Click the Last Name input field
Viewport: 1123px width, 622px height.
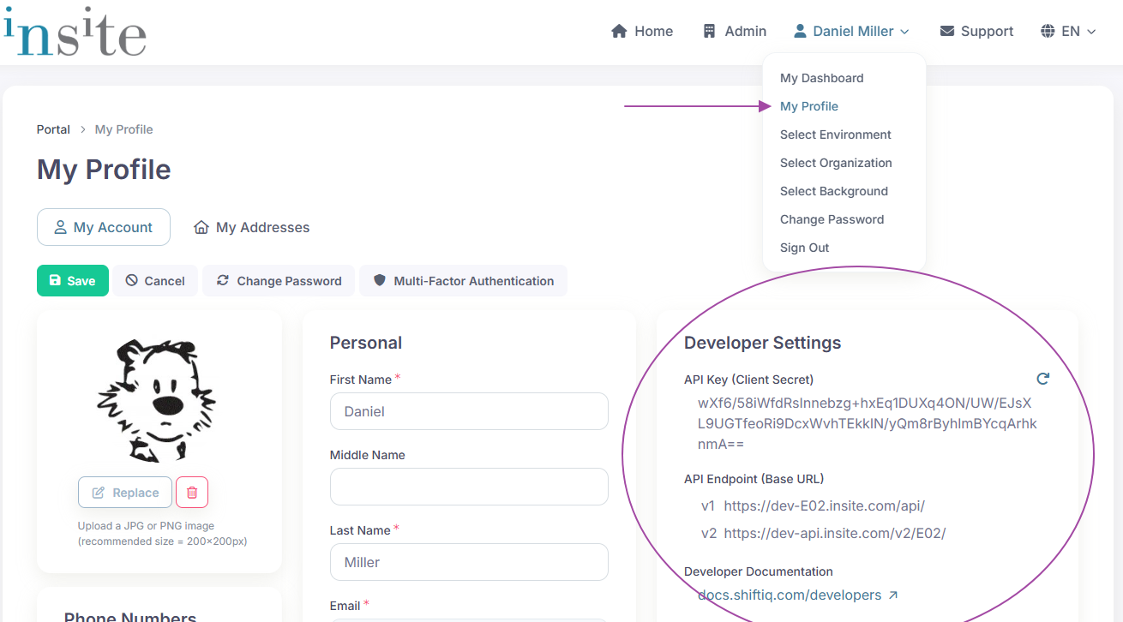[x=469, y=562]
